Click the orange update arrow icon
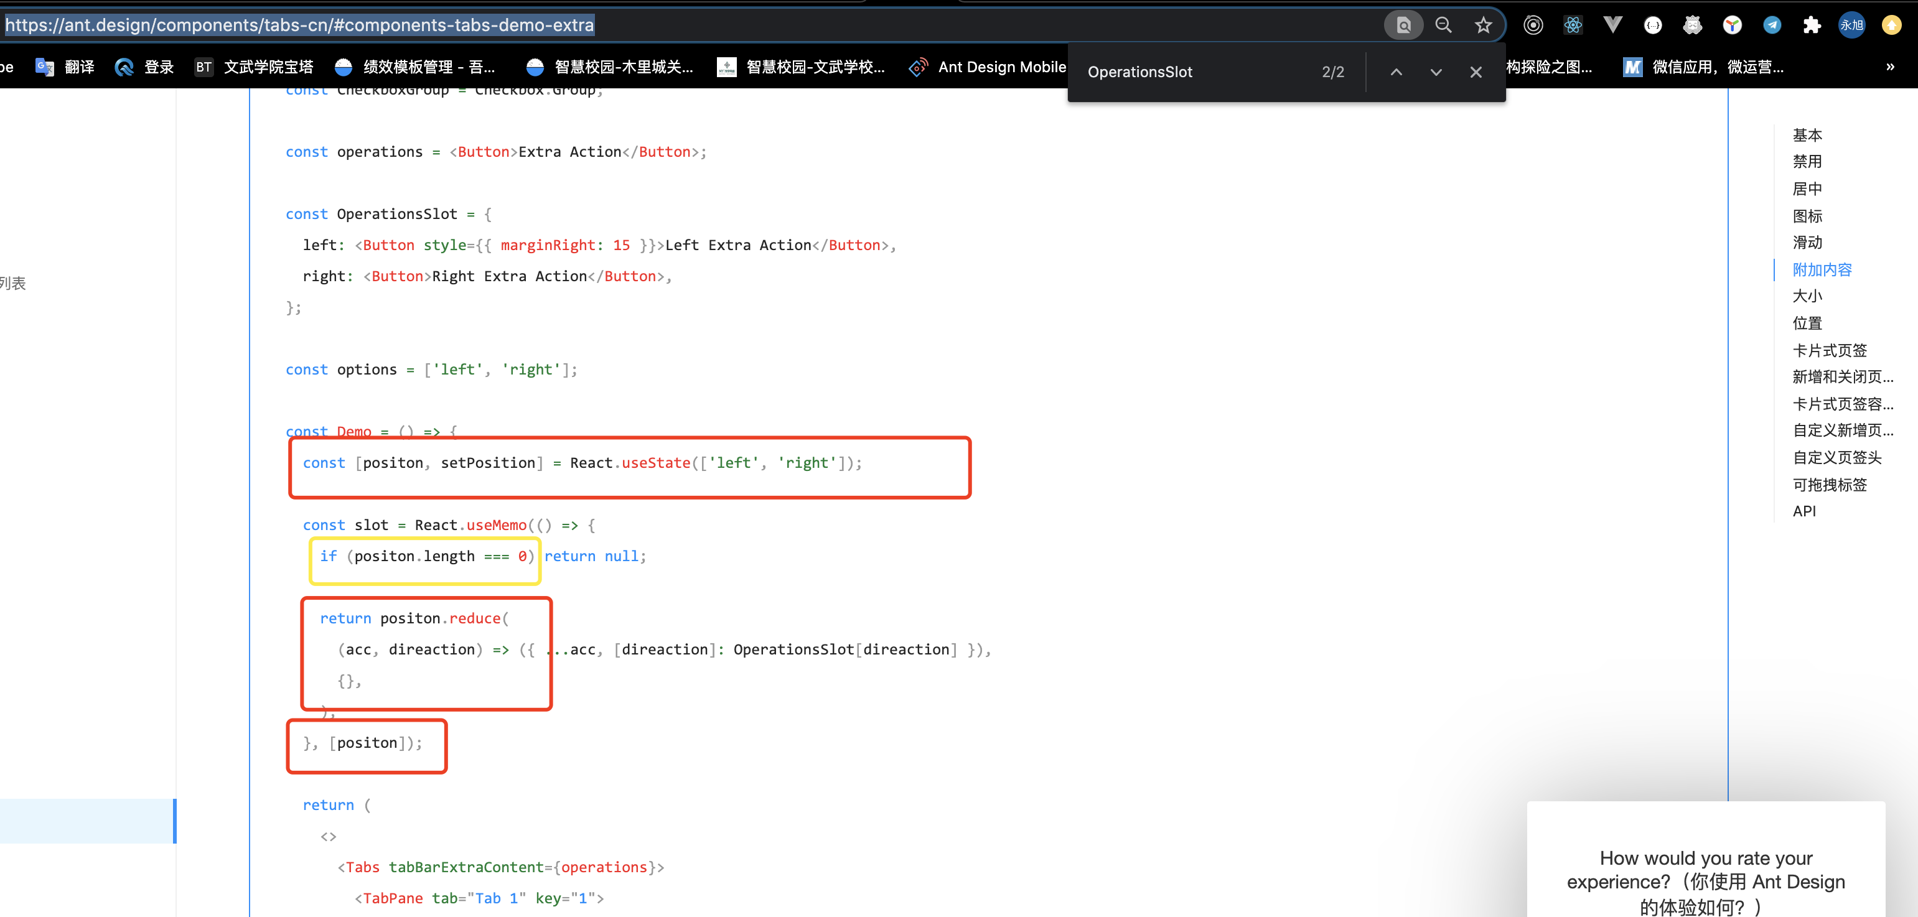 (1891, 26)
